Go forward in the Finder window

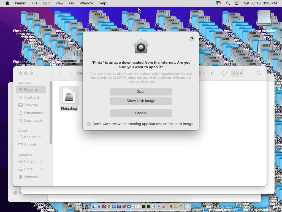coord(70,73)
